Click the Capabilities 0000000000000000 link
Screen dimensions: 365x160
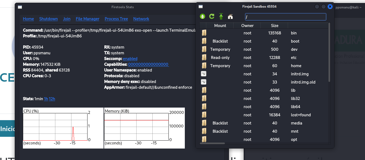[x=149, y=64]
